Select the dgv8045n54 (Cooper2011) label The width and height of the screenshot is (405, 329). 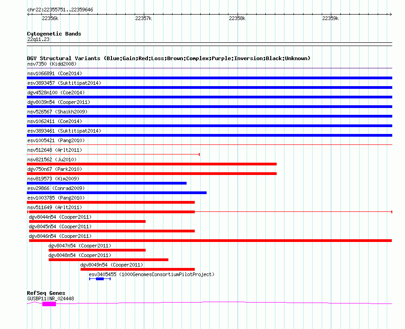coord(60,226)
